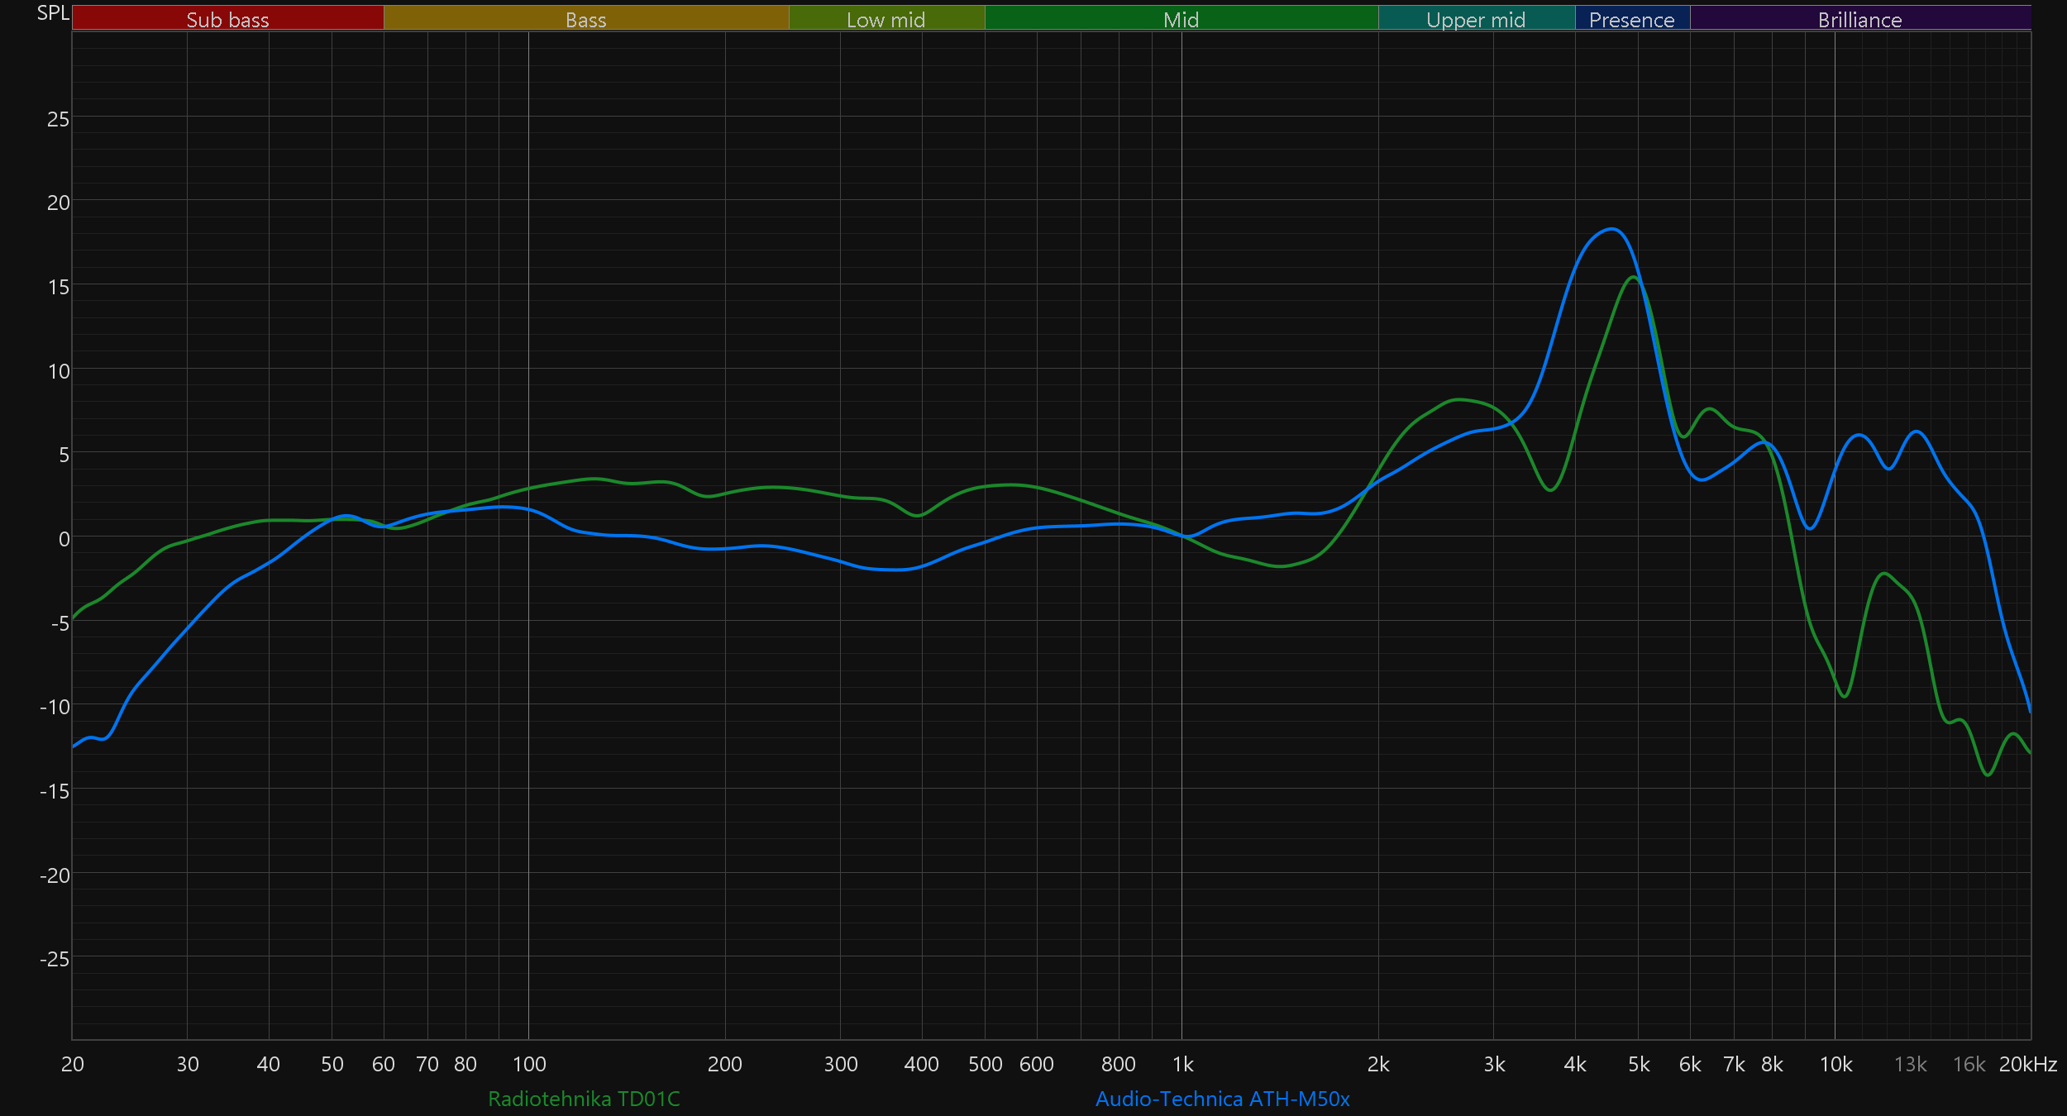Click the 1k frequency axis label
This screenshot has height=1116, width=2067.
click(1182, 1065)
